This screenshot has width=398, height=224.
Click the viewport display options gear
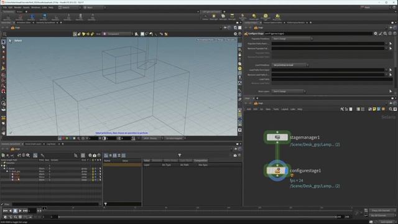click(235, 34)
